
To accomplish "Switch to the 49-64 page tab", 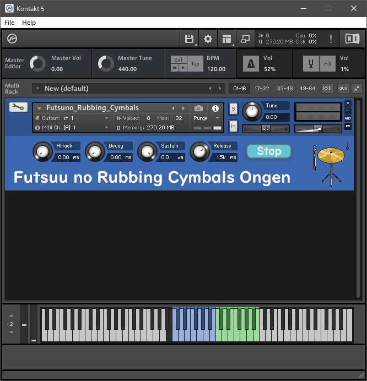I will tap(307, 89).
